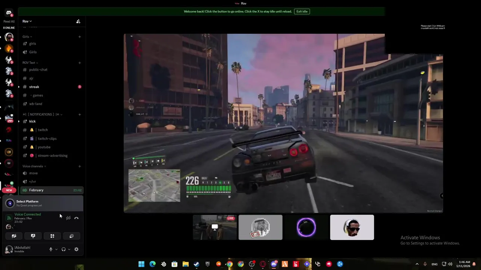
Task: Open the orange flame server icon
Action: (9, 48)
